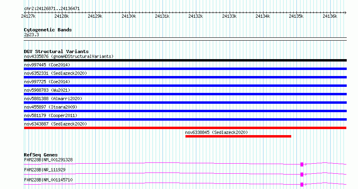The height and width of the screenshot is (189, 358).
Task: Click the ruler's right end arrow
Action: click(345, 13)
